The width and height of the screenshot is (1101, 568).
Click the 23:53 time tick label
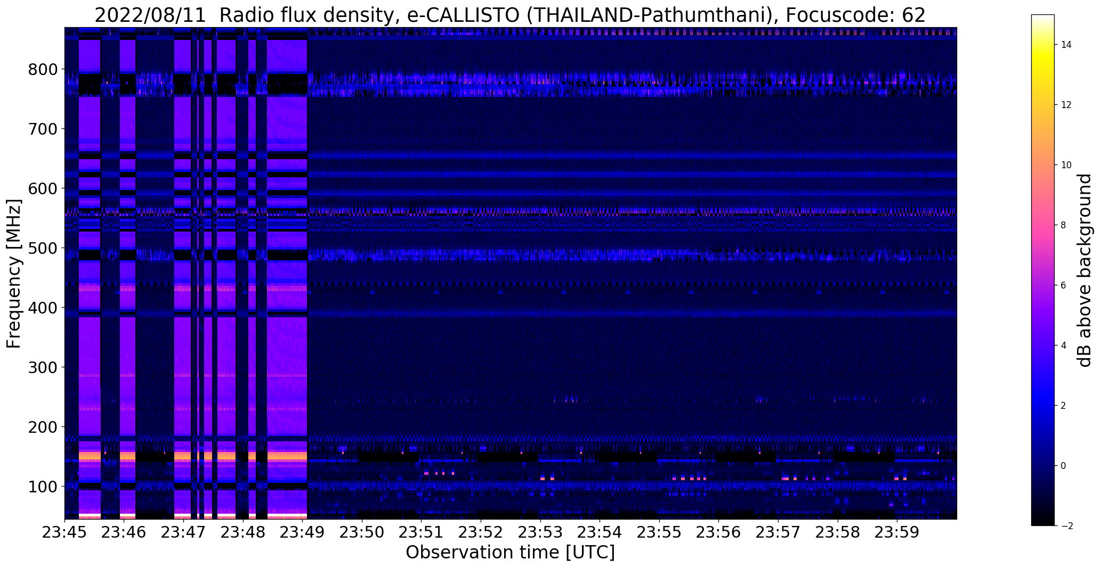(x=540, y=532)
